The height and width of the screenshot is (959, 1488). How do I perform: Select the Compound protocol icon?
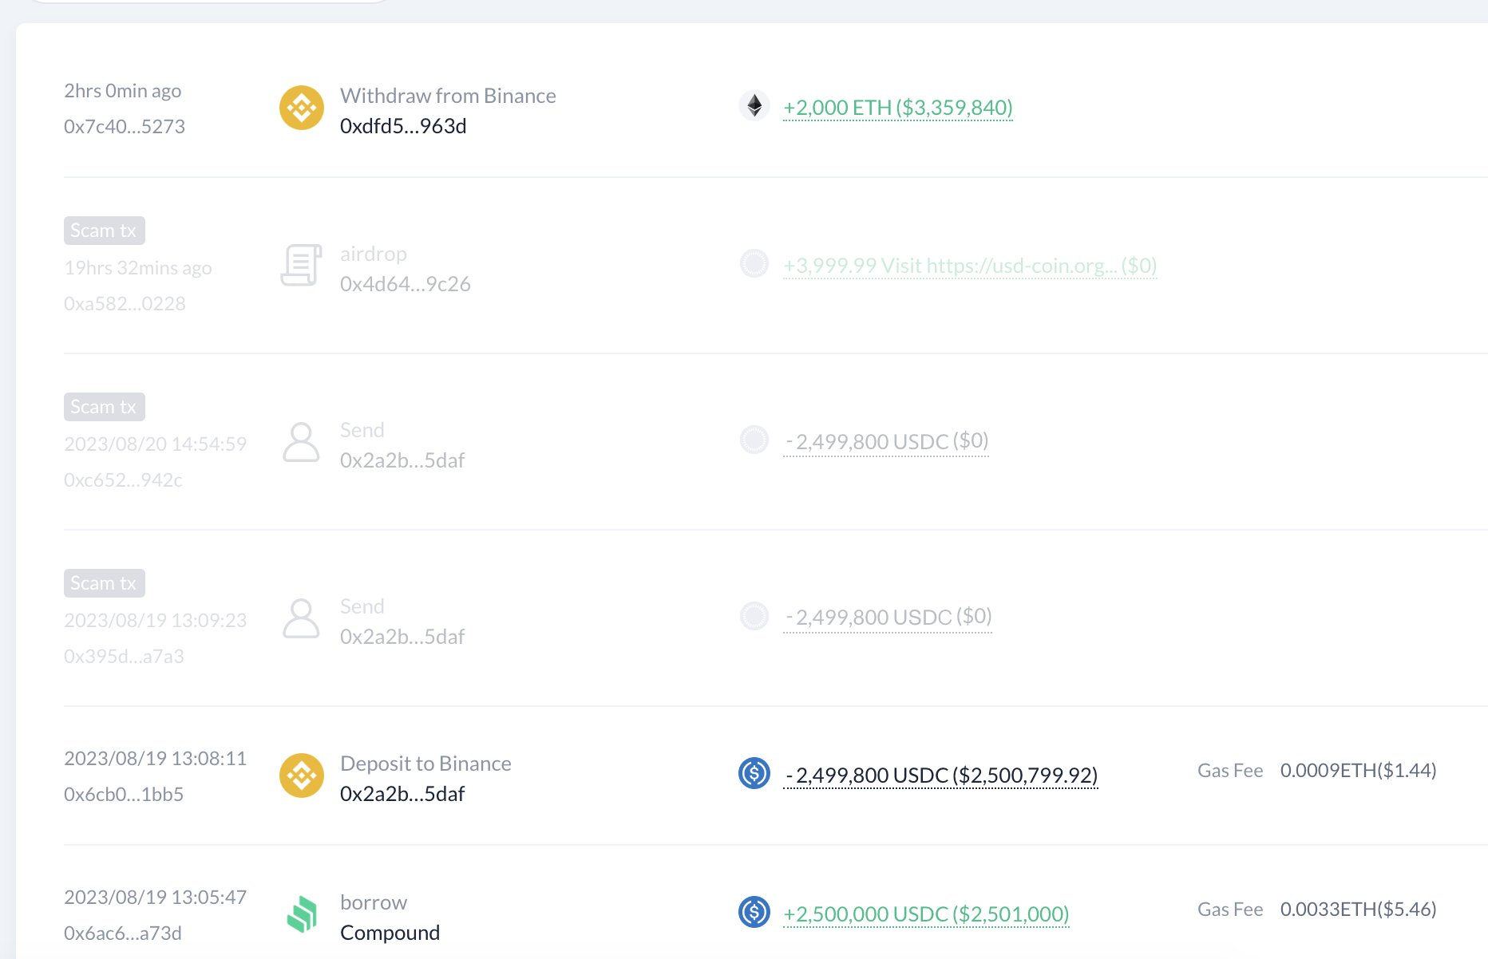[x=303, y=914]
